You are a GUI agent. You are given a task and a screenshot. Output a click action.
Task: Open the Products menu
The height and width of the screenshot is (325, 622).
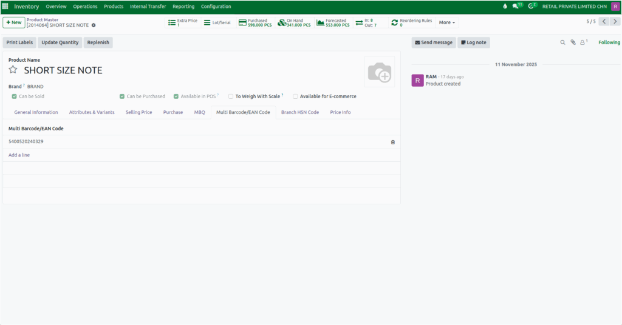(114, 6)
